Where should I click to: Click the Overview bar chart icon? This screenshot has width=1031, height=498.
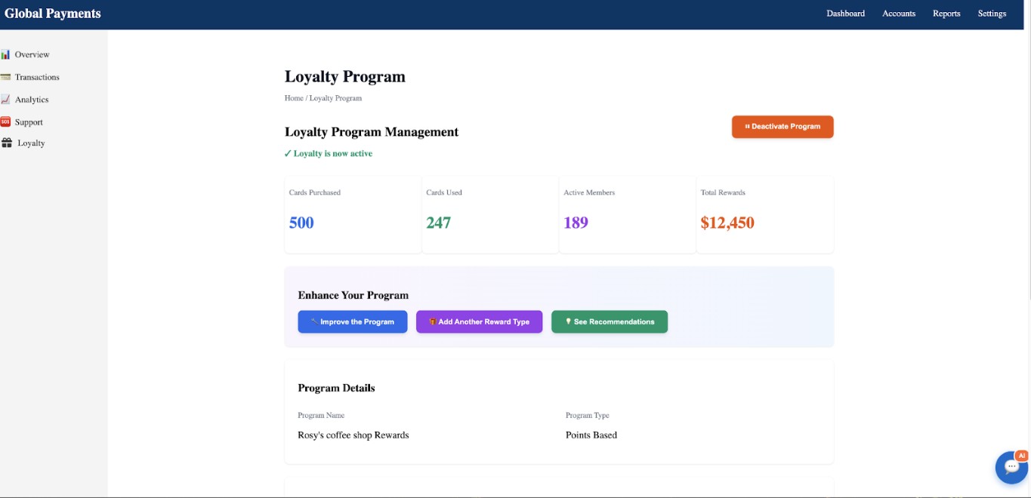click(x=5, y=54)
